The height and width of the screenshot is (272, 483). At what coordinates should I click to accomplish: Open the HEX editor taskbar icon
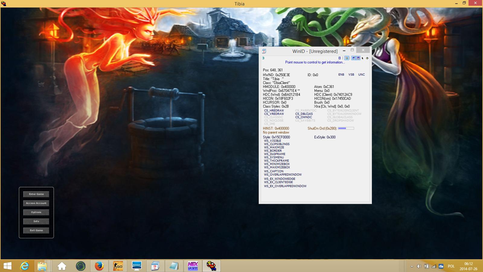193,266
